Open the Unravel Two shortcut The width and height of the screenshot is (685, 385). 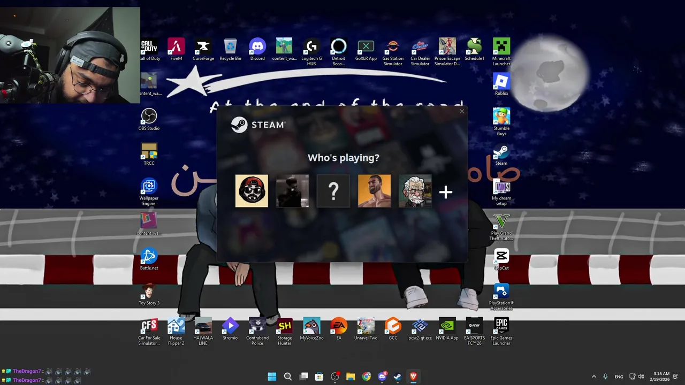pyautogui.click(x=366, y=329)
